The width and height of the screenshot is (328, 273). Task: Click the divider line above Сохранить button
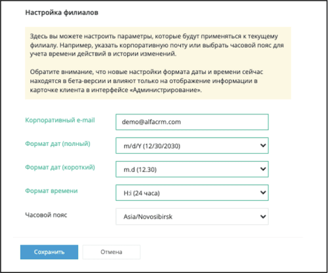click(158, 237)
